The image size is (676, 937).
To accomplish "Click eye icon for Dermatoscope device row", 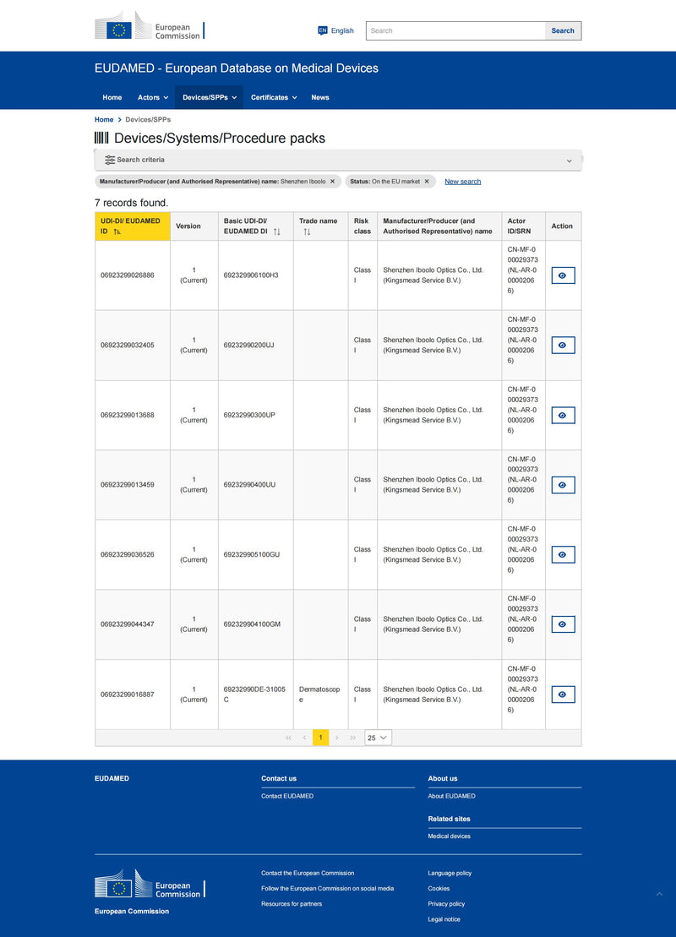I will click(563, 695).
